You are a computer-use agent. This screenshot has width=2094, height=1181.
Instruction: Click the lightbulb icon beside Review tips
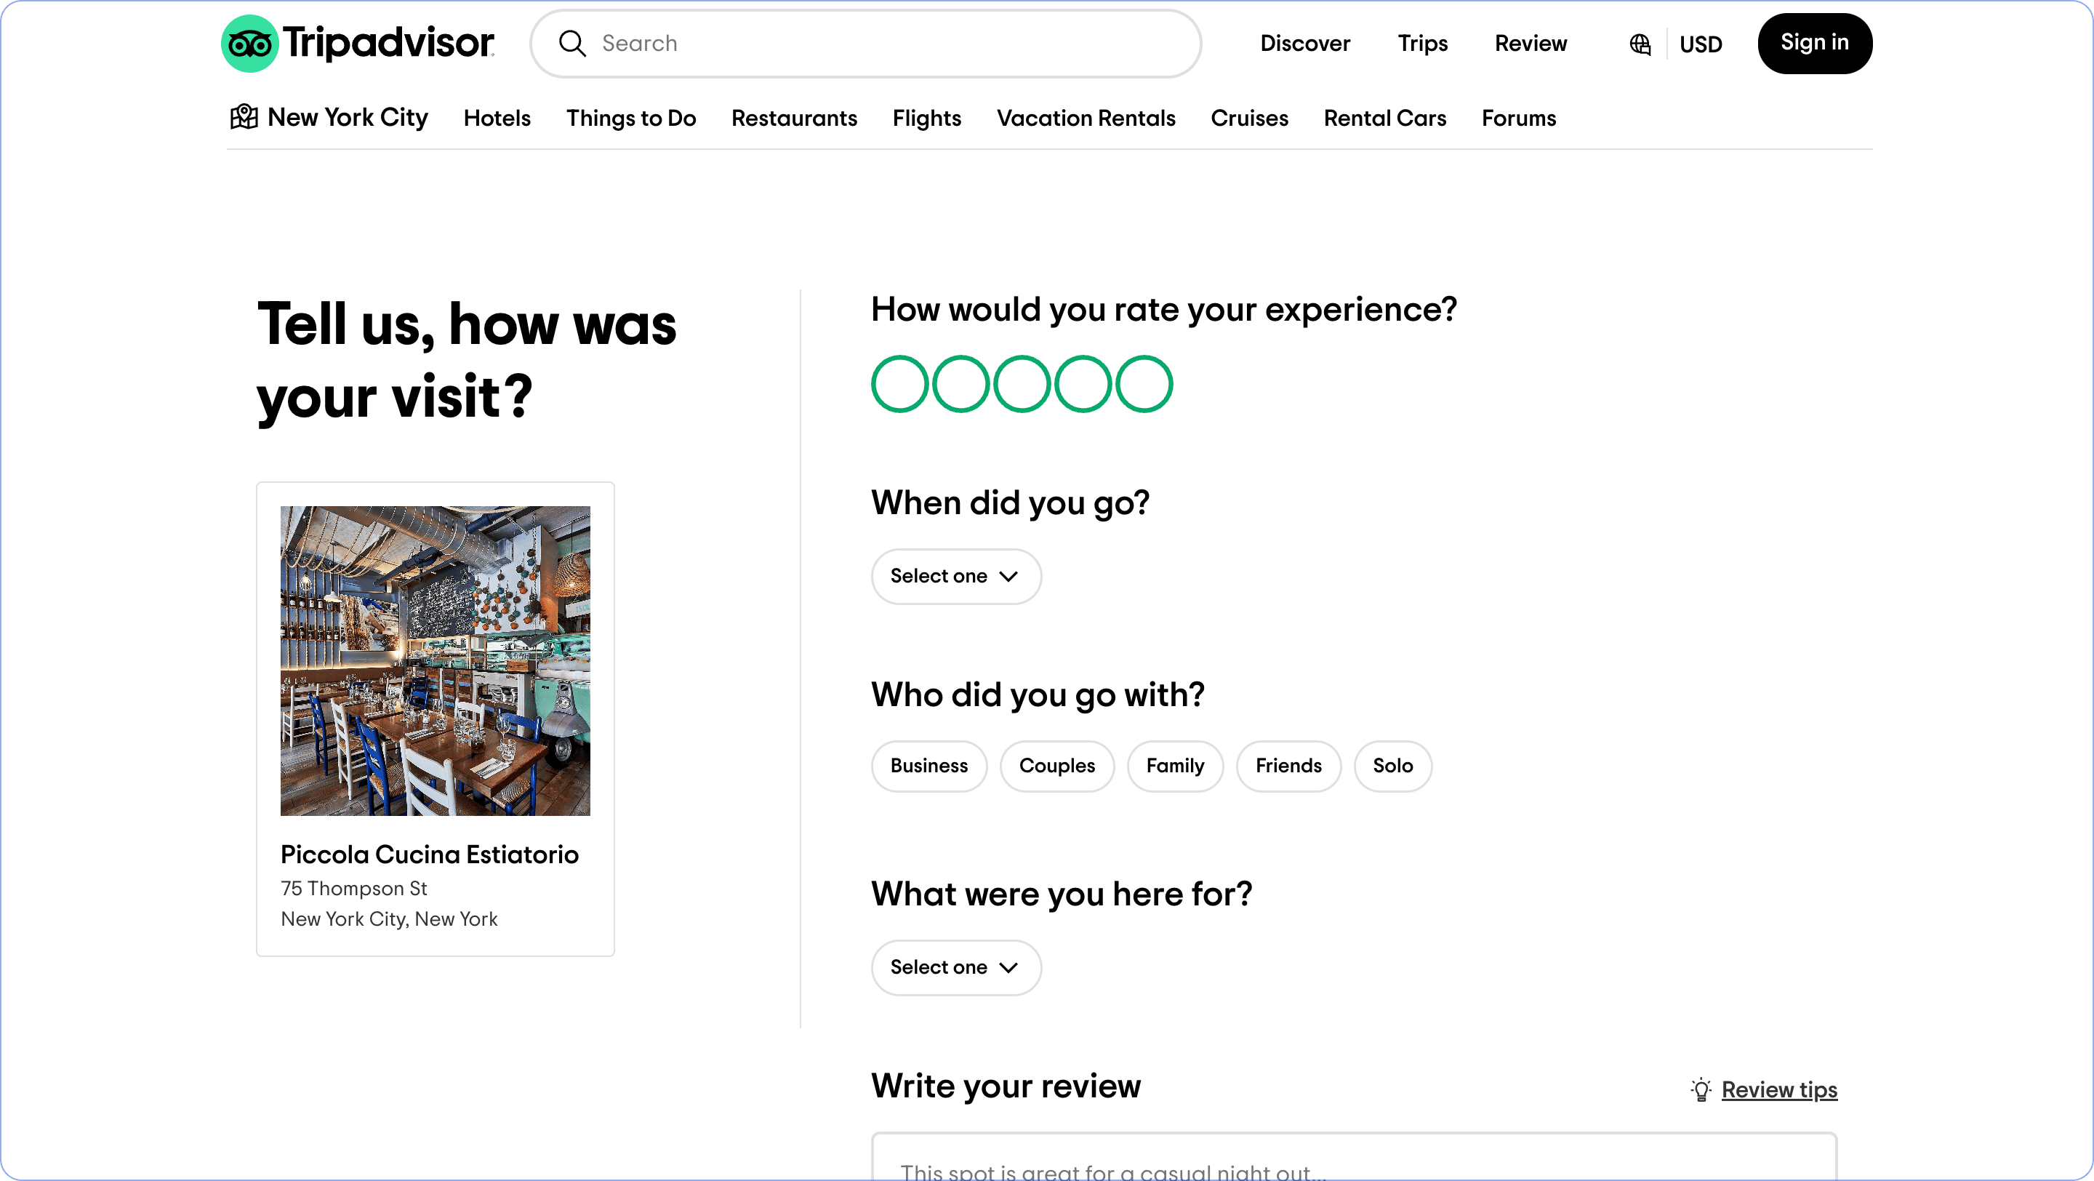coord(1701,1089)
